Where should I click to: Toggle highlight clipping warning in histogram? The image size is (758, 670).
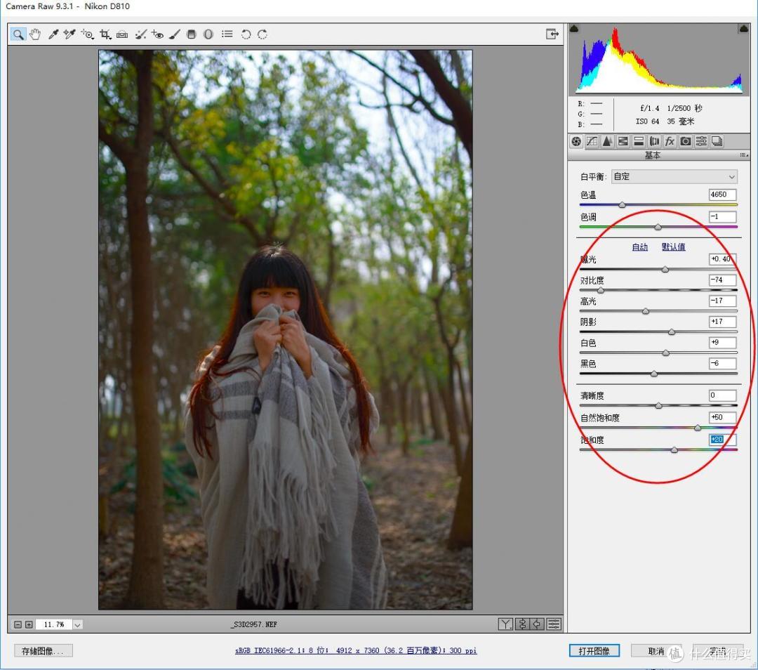(743, 29)
